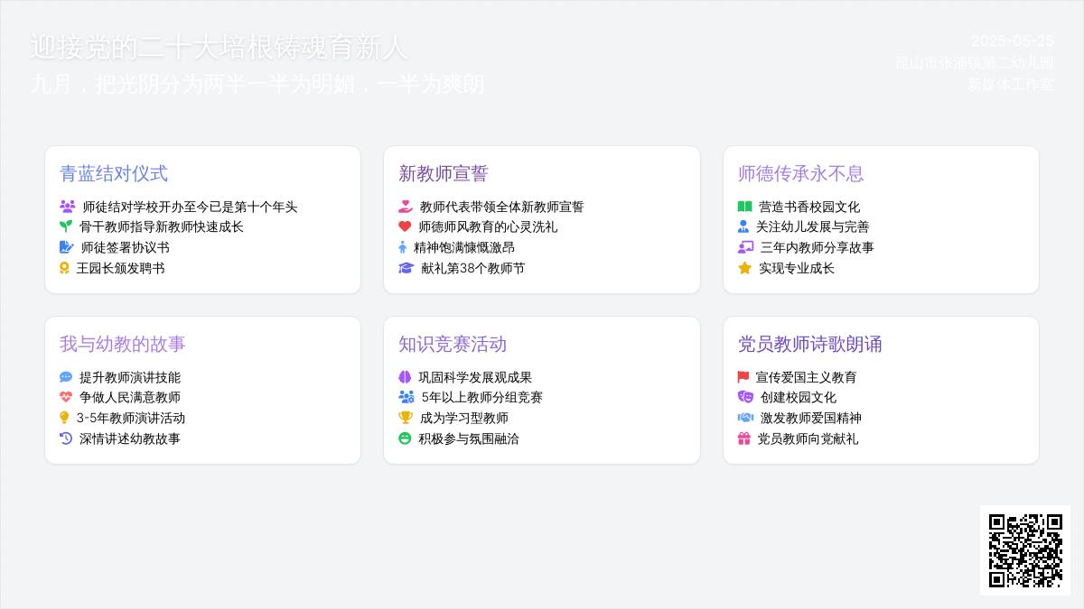Click the text 5年以上教师分组竞赛
Viewport: 1084px width, 609px height.
[482, 397]
